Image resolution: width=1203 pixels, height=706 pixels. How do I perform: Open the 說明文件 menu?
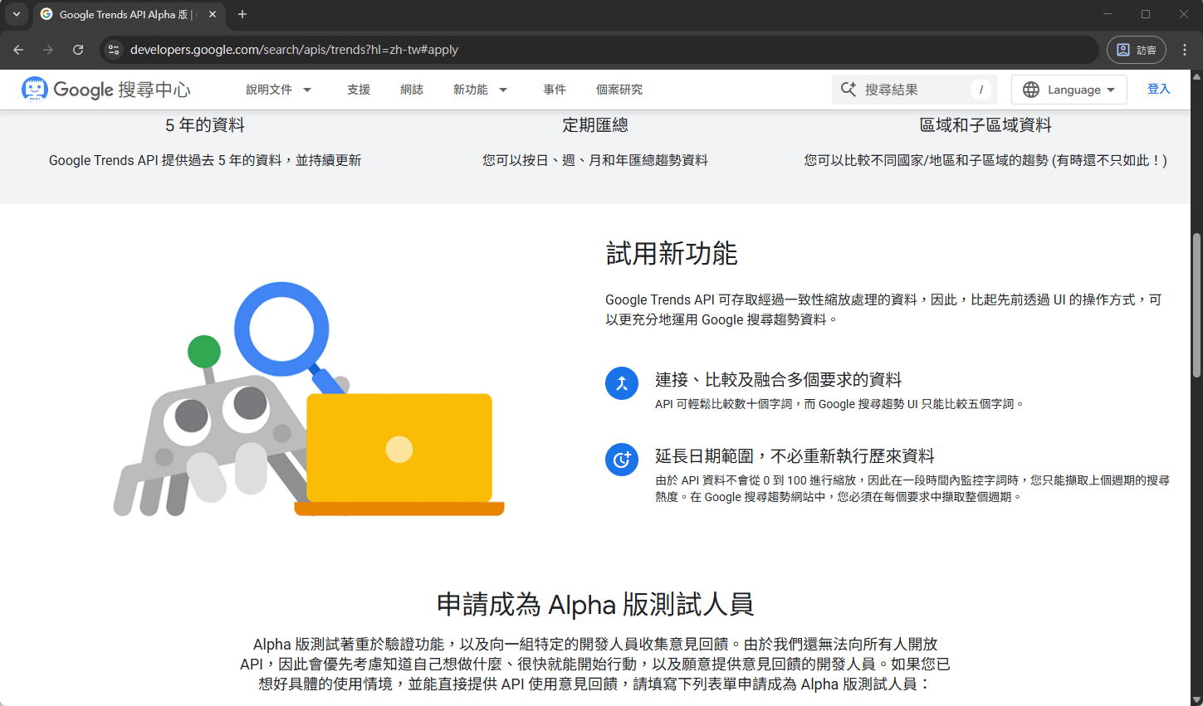tap(269, 90)
